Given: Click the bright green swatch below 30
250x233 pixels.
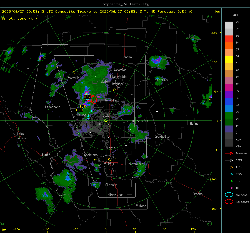Looking at the screenshot, I should [x=229, y=115].
